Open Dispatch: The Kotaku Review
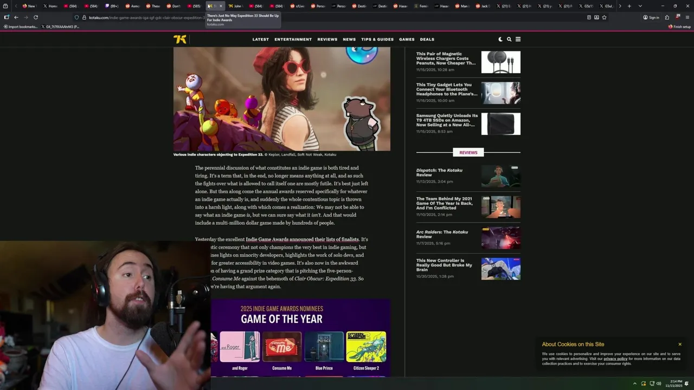This screenshot has height=390, width=694. (x=439, y=172)
